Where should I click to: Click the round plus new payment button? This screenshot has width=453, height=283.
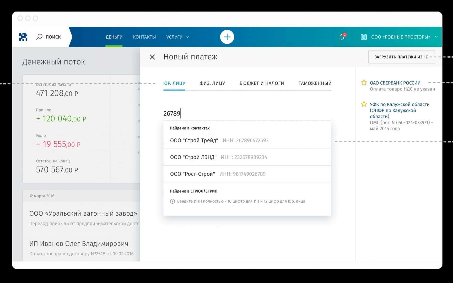[x=227, y=37]
